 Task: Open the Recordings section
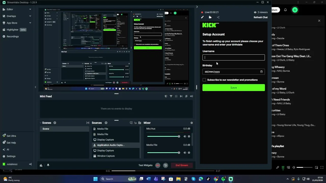click(x=12, y=37)
